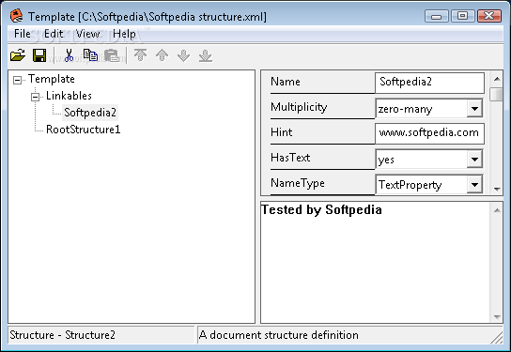This screenshot has height=352, width=511.
Task: Click the application icon in title bar
Action: point(16,16)
